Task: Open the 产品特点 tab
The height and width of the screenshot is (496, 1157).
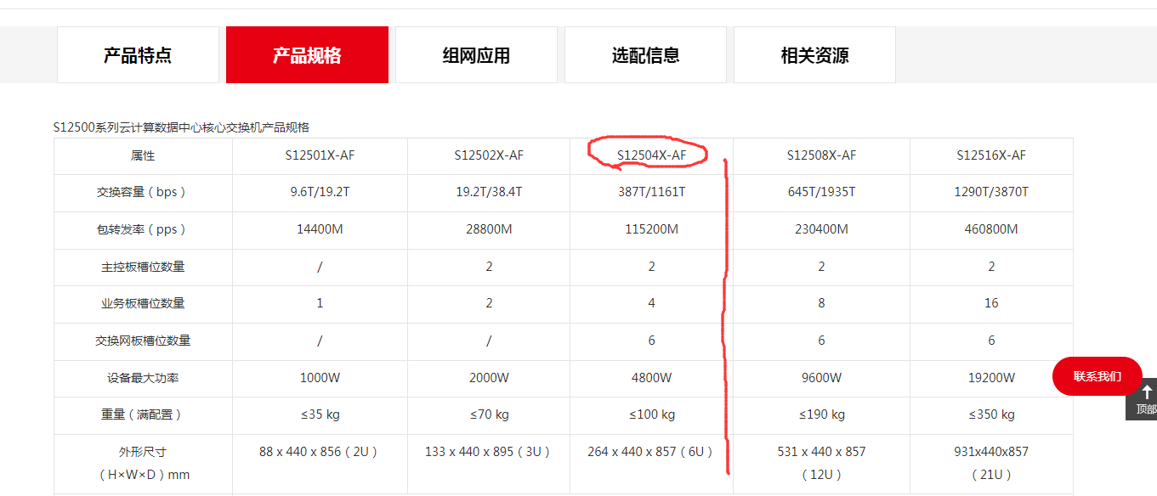Action: pyautogui.click(x=138, y=55)
